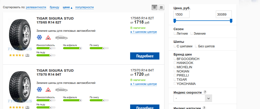The width and height of the screenshot is (260, 109).
Task: Click Износостойкость rating bar of 175/65 R14
Action: pyautogui.click(x=46, y=48)
